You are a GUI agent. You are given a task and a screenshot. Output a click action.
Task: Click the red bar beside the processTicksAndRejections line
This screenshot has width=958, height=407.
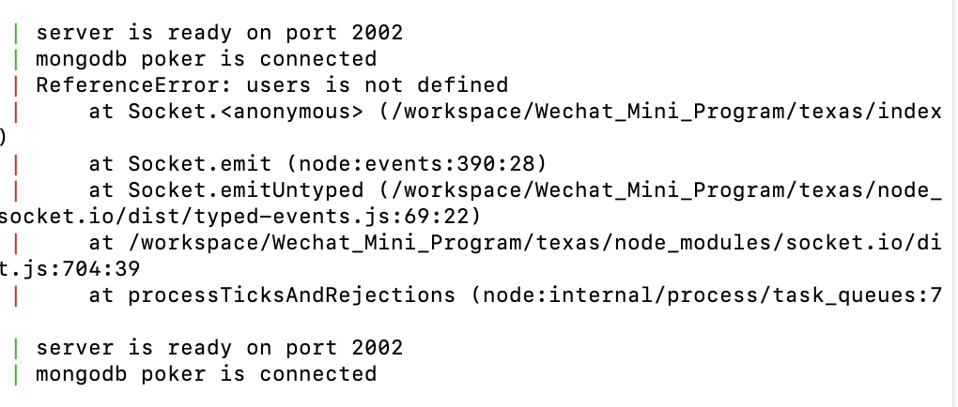coord(15,295)
